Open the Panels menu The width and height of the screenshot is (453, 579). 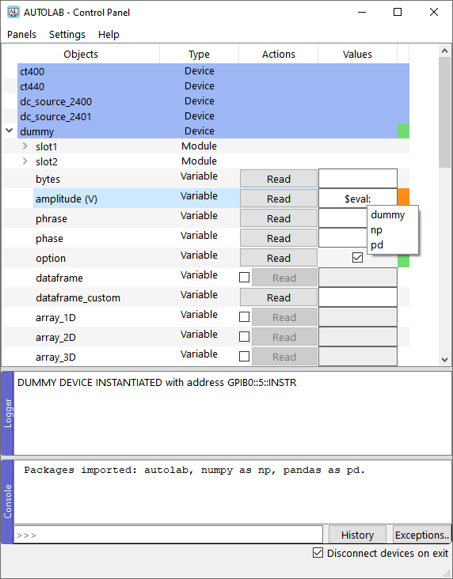(22, 34)
